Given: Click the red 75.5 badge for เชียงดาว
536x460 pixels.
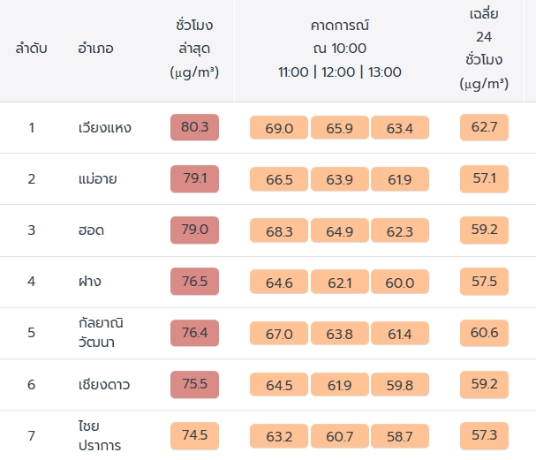Looking at the screenshot, I should [x=194, y=384].
